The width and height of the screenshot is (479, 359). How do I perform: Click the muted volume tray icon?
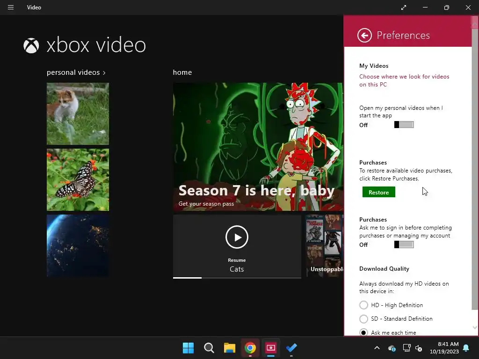(x=419, y=348)
